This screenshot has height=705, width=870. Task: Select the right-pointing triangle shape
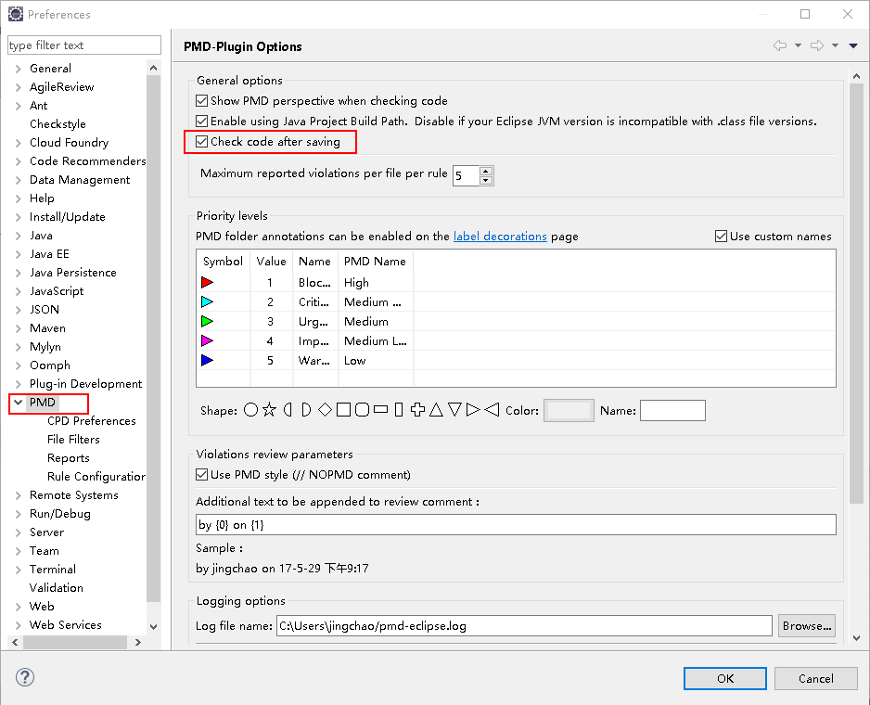click(473, 410)
